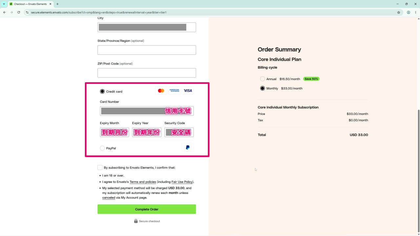The image size is (420, 236).
Task: Open the Fair Use Policy link
Action: coord(182,182)
